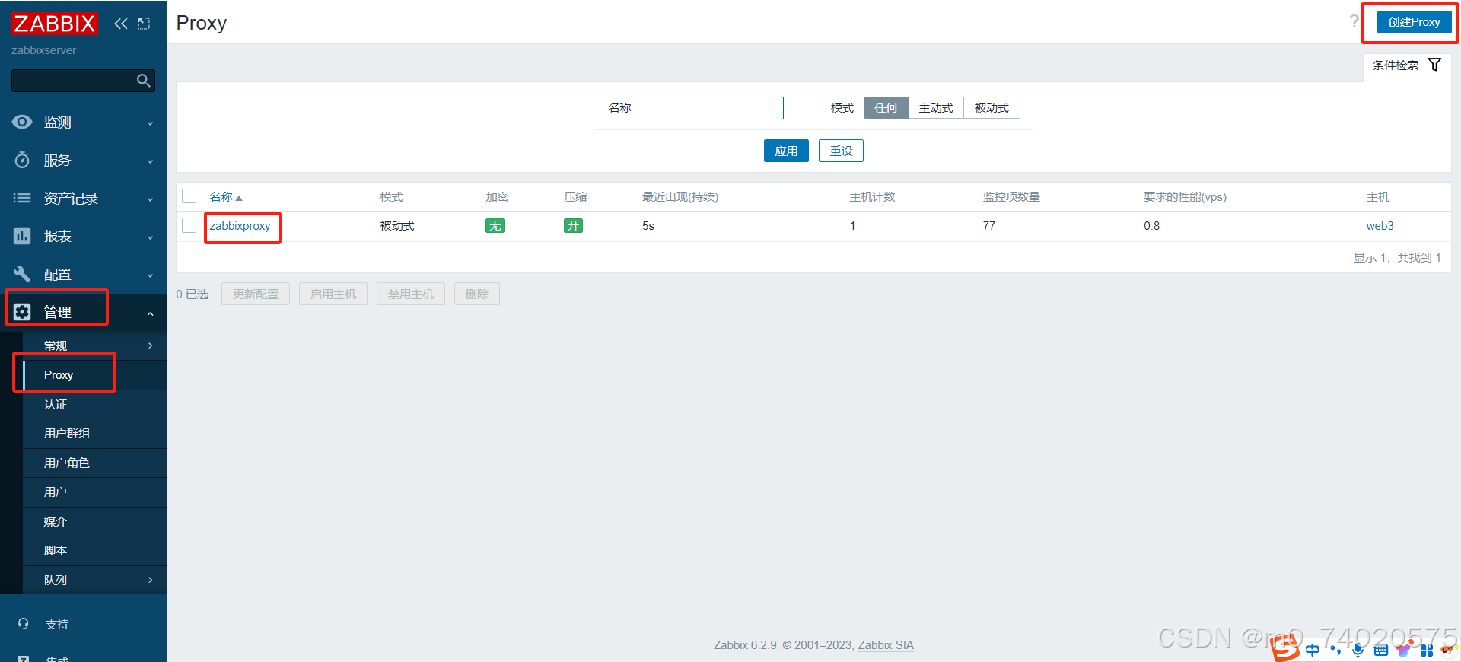Open the input toolbox grid icon

point(1427,650)
